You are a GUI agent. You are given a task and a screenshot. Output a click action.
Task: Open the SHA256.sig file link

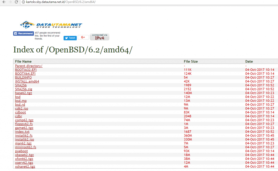(x=24, y=89)
